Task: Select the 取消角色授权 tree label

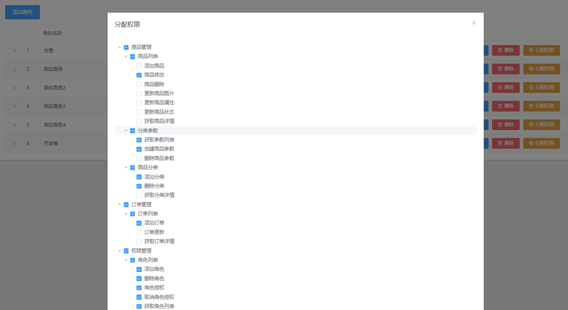Action: click(x=159, y=297)
